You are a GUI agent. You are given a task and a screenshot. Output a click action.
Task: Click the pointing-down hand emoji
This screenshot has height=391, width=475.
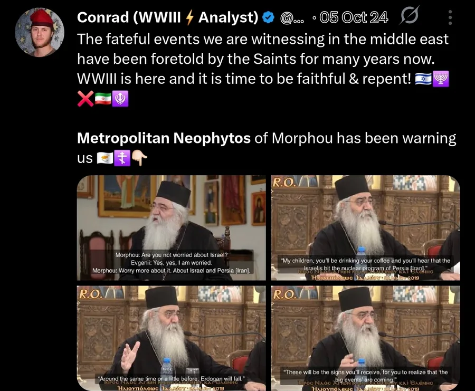coord(140,158)
